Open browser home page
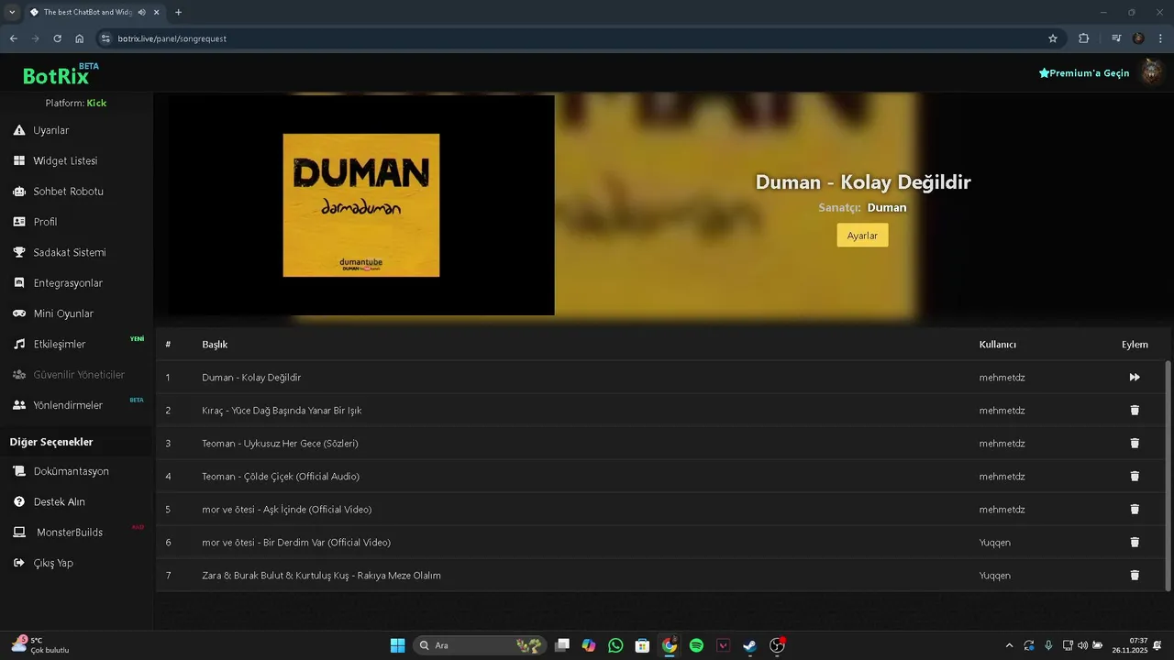 (x=80, y=38)
